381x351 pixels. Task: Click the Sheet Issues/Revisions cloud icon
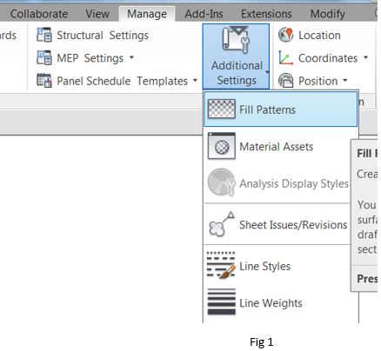click(222, 224)
